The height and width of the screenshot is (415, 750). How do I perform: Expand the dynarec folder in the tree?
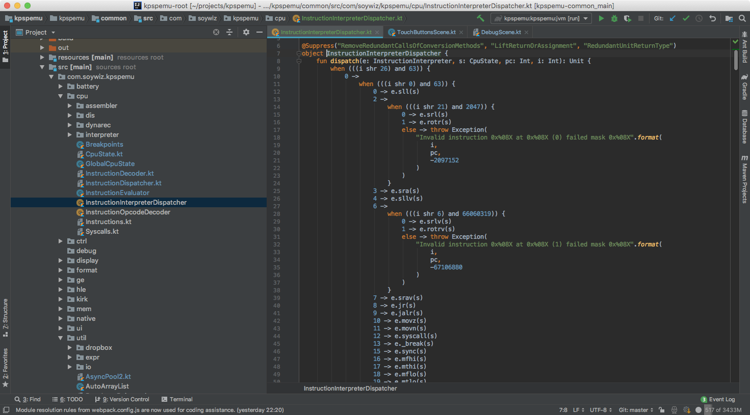70,125
